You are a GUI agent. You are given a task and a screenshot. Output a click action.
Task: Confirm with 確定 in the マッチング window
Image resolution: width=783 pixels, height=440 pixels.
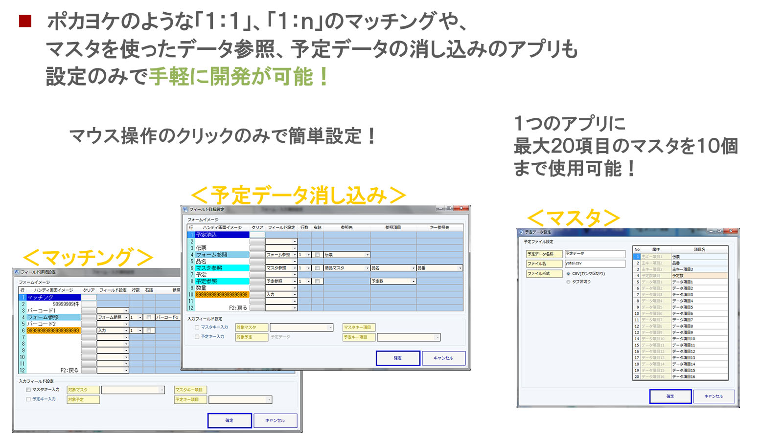(x=230, y=420)
